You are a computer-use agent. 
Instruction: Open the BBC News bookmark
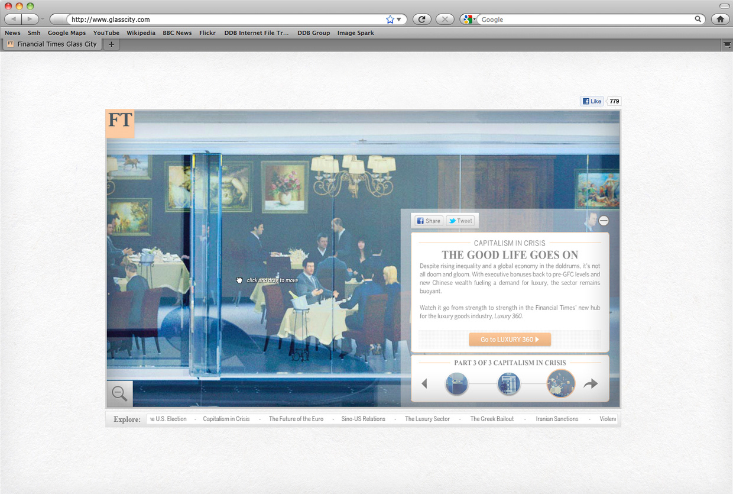pos(177,33)
